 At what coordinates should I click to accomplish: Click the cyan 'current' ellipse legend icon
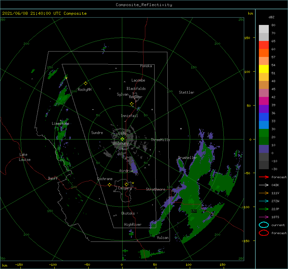click(x=264, y=225)
